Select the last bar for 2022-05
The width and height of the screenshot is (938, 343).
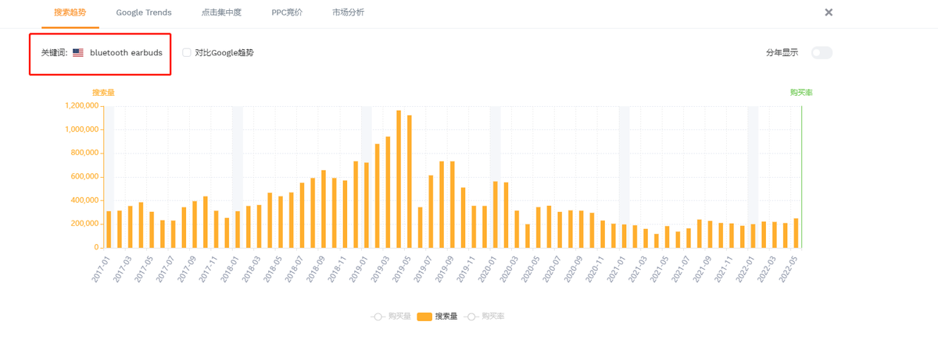pyautogui.click(x=796, y=233)
